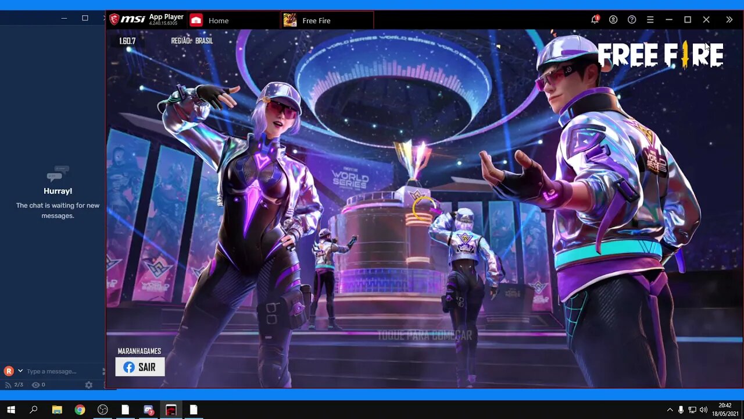Screen dimensions: 744x419
Task: Switch to the Free Fire tab
Action: pos(327,20)
